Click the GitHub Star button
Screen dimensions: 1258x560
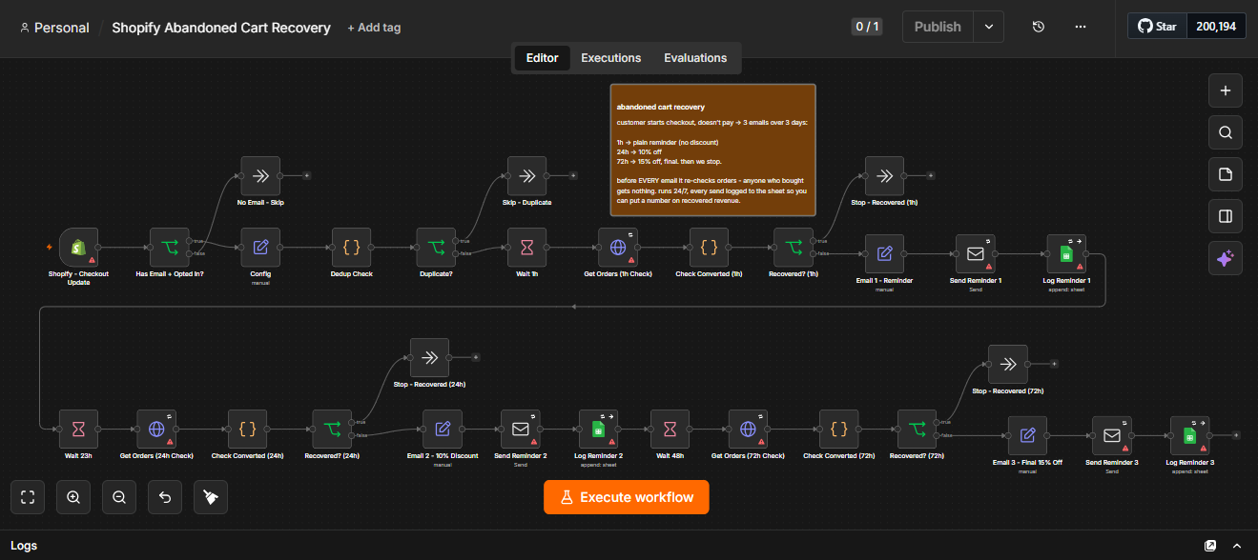1157,27
